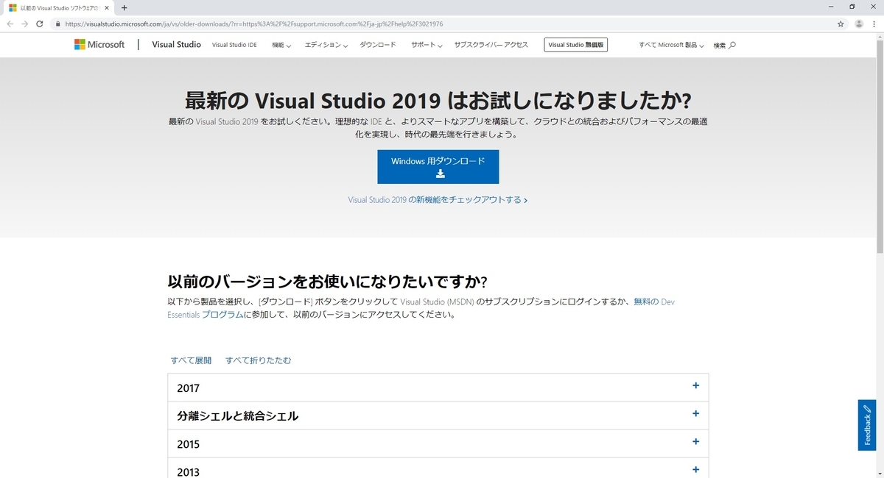Image resolution: width=884 pixels, height=478 pixels.
Task: Expand 分離シェルと統合シェル plus icon
Action: [695, 413]
